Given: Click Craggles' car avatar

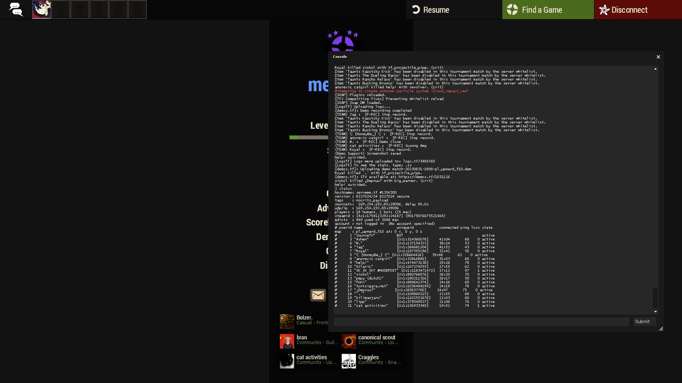Looking at the screenshot, I should click(x=348, y=361).
